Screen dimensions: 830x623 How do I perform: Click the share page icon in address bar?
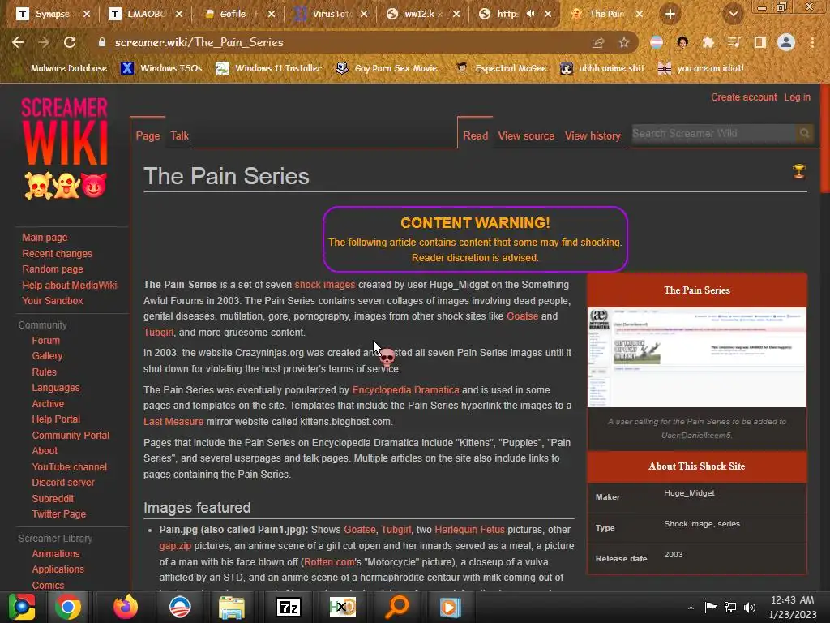tap(598, 43)
